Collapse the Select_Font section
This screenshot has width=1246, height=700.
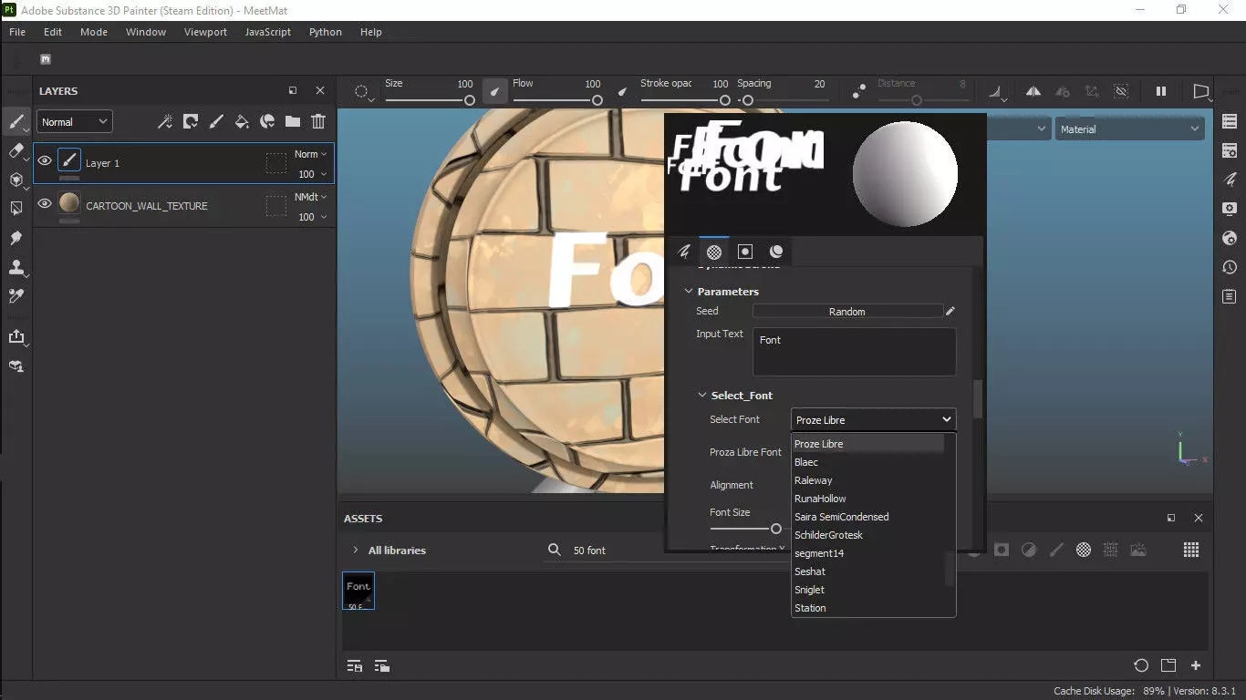click(702, 396)
